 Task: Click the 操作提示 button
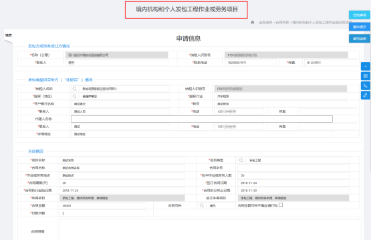[360, 27]
